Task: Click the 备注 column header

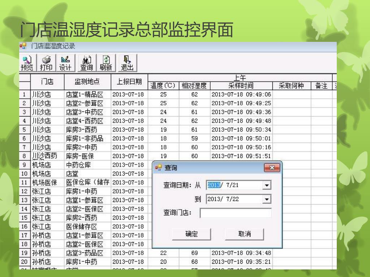Action: [321, 85]
